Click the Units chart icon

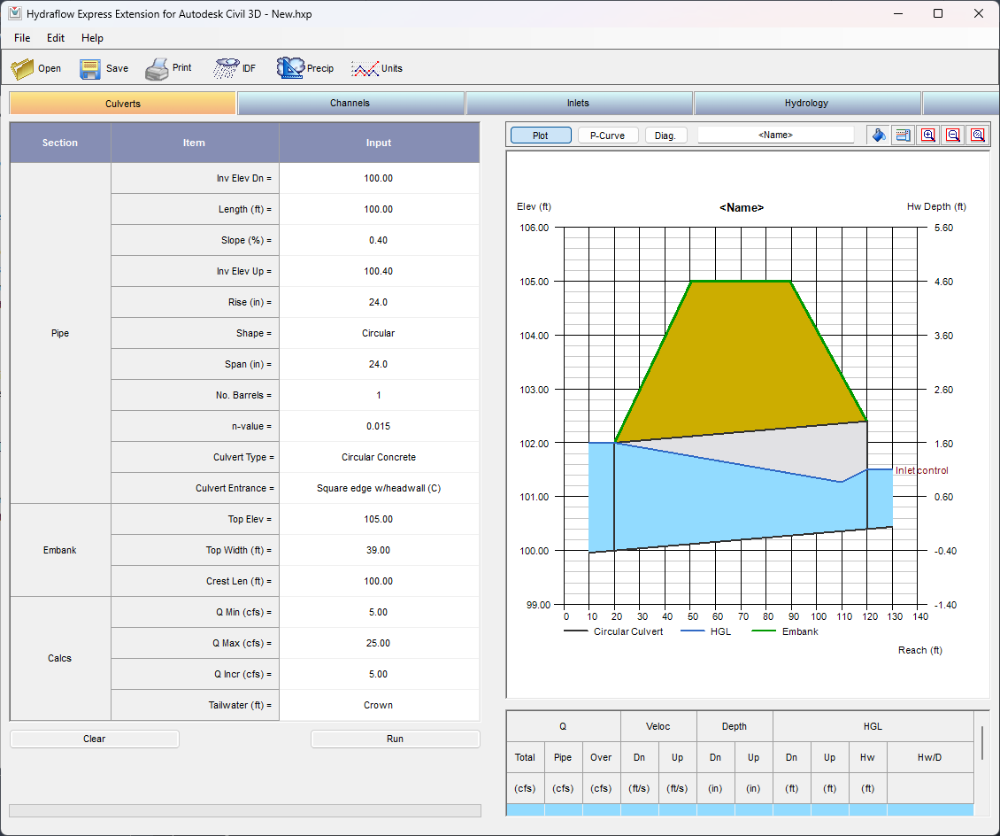365,68
